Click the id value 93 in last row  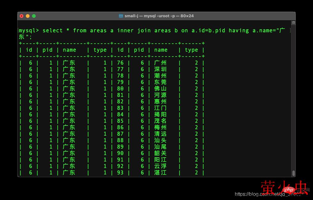[120, 173]
